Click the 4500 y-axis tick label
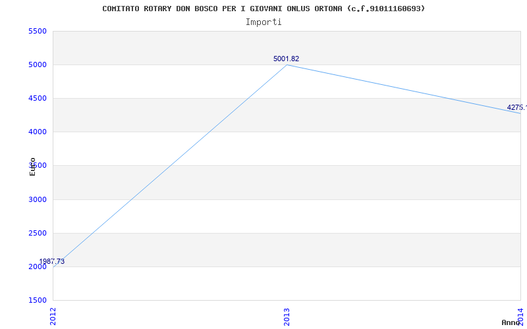 coord(38,98)
